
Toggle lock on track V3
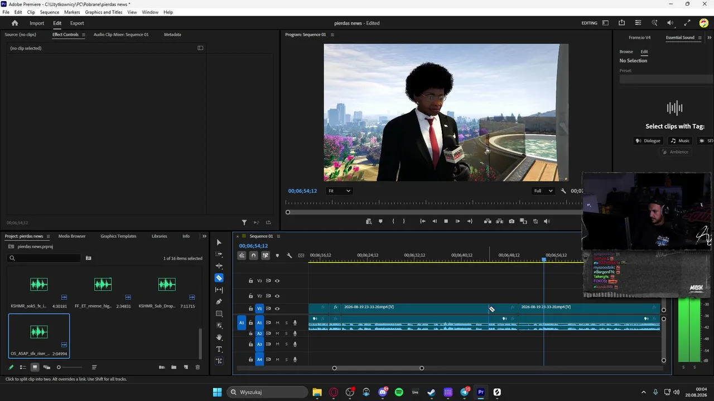pyautogui.click(x=251, y=281)
